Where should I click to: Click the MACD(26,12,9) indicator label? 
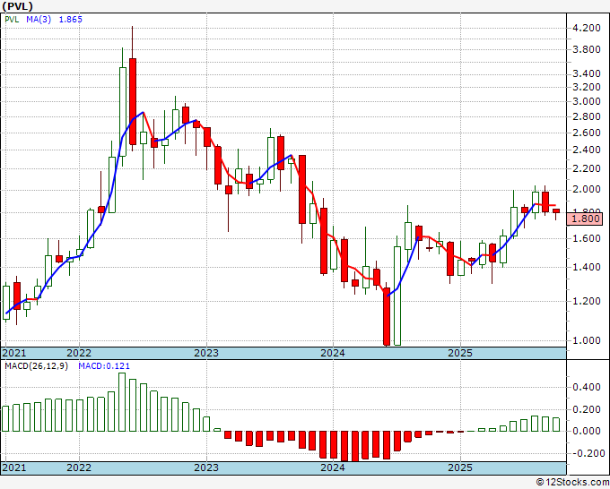pos(36,366)
